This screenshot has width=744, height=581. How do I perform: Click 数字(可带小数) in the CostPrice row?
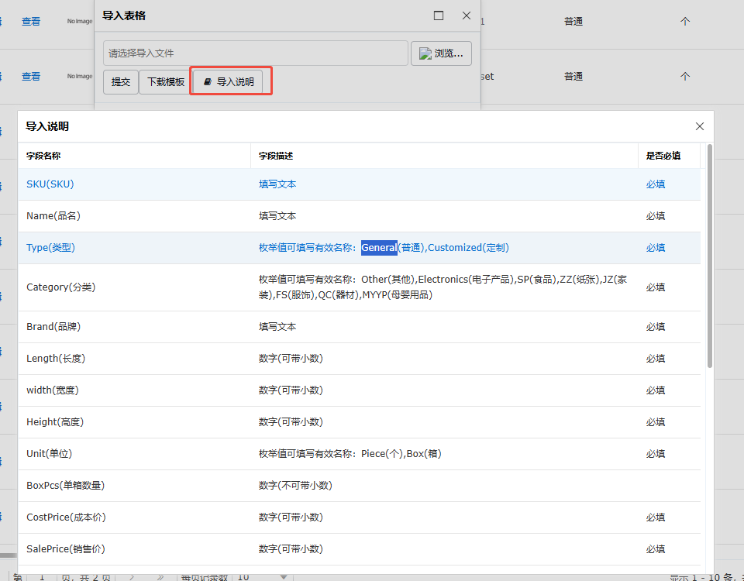pos(291,517)
